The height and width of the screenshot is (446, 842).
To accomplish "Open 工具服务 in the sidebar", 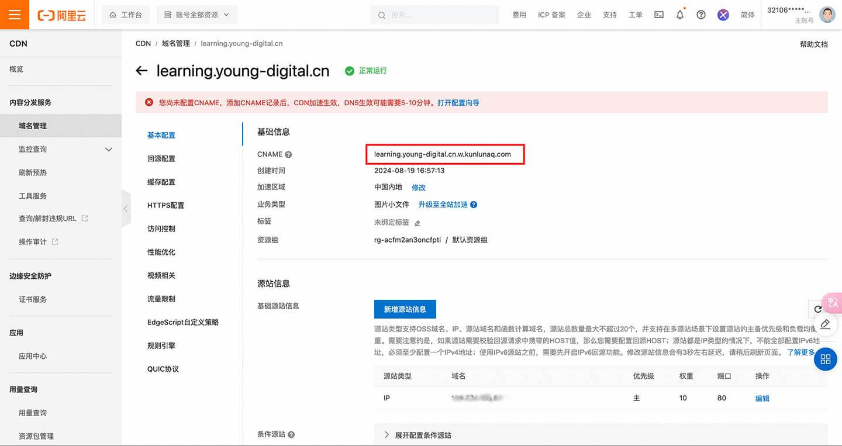I will [x=33, y=196].
